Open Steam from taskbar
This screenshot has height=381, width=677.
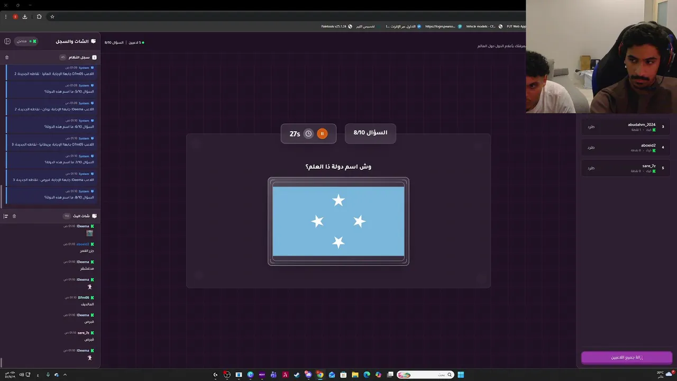[297, 375]
